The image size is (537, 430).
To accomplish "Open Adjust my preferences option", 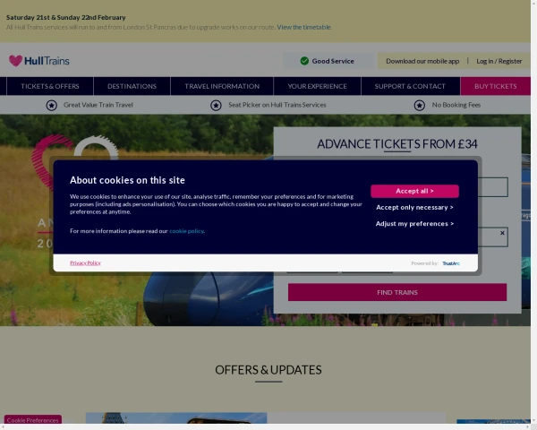I will (414, 224).
